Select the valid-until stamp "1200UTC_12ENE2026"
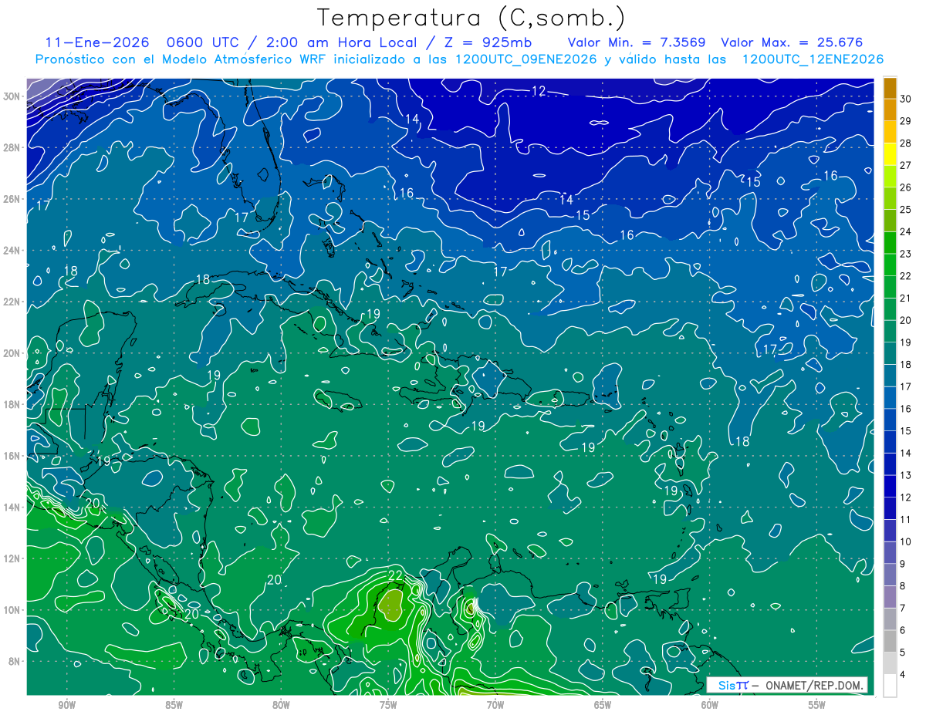This screenshot has width=926, height=715. click(x=813, y=59)
